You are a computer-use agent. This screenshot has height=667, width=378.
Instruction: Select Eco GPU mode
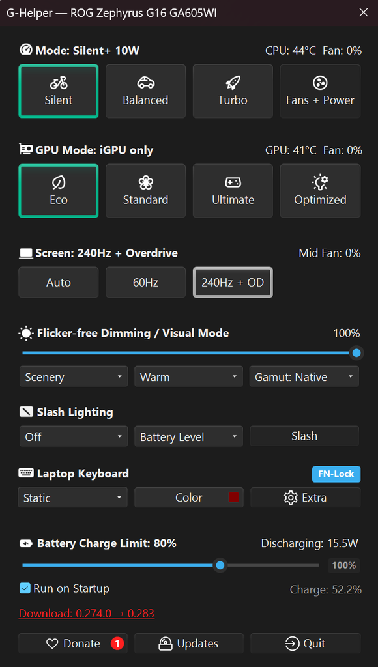[x=58, y=191]
